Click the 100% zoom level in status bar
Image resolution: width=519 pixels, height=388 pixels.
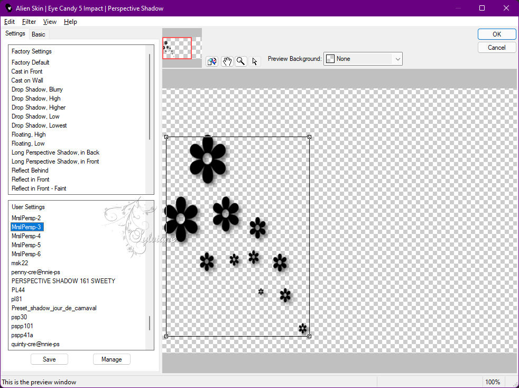point(493,382)
